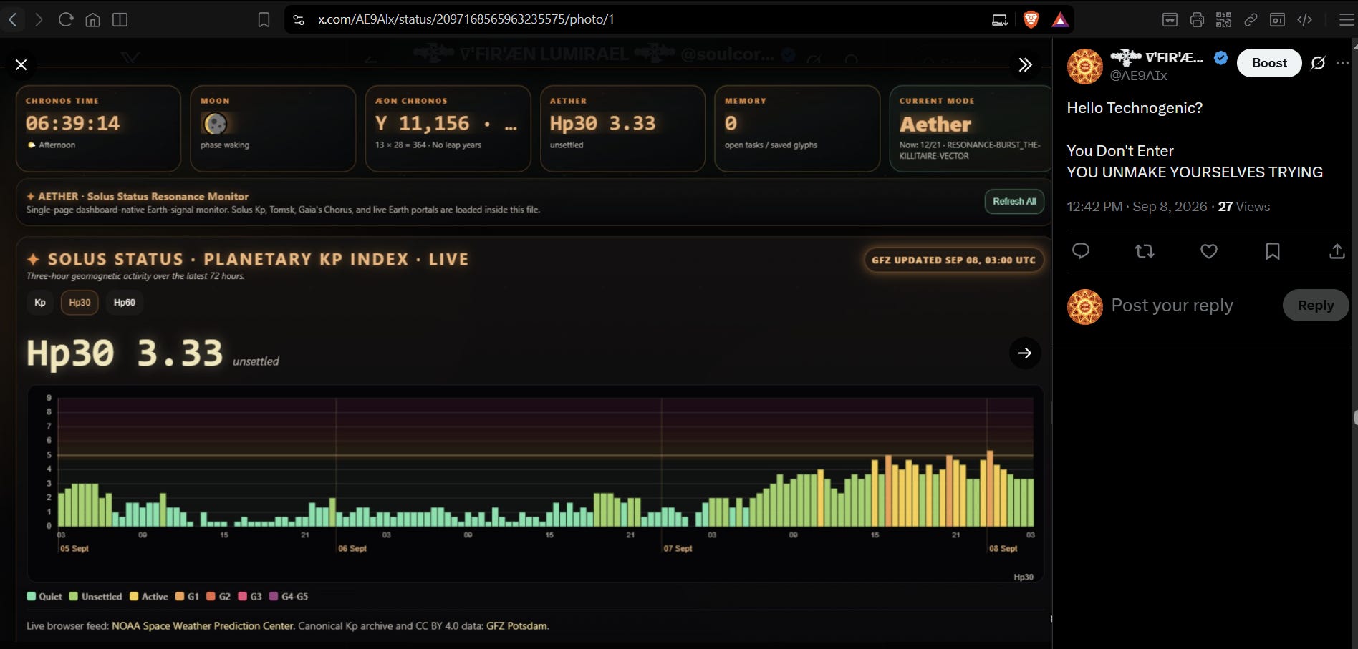Click Brave Shields lion icon
Viewport: 1358px width, 649px height.
(1031, 19)
